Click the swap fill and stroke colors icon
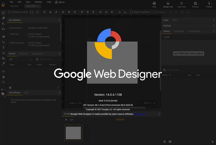This screenshot has height=145, width=216. click(5, 90)
